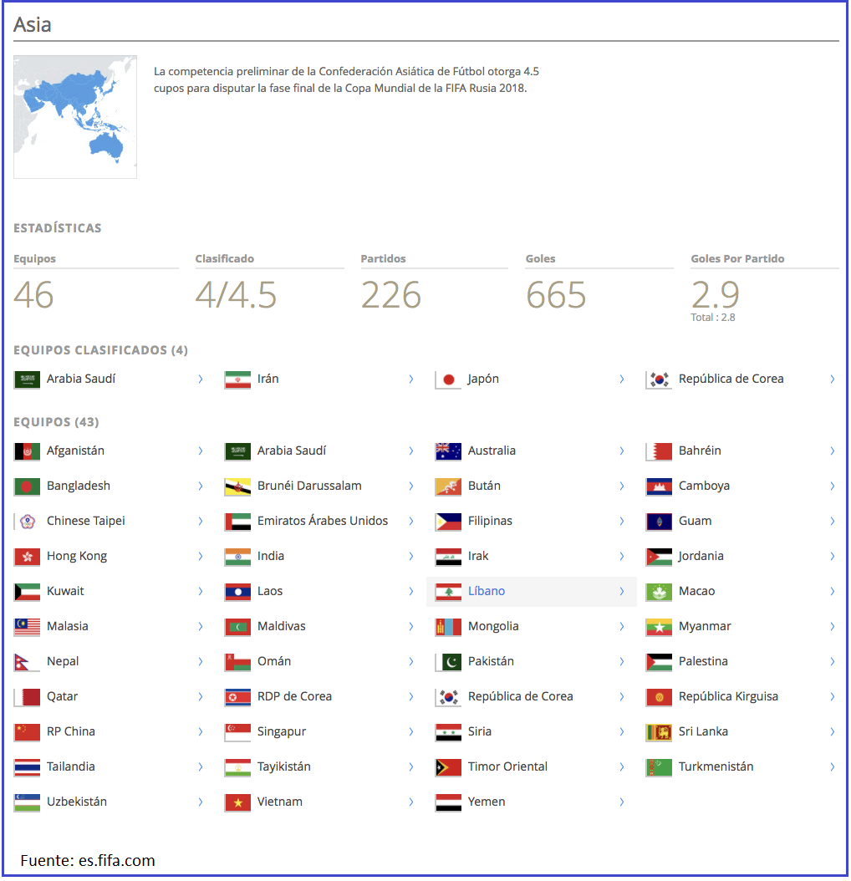Click the Singapur row chevron
Image resolution: width=851 pixels, height=881 pixels.
click(x=411, y=731)
